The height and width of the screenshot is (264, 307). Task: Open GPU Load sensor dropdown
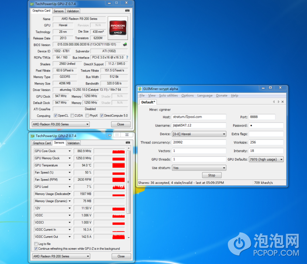coord(69,187)
